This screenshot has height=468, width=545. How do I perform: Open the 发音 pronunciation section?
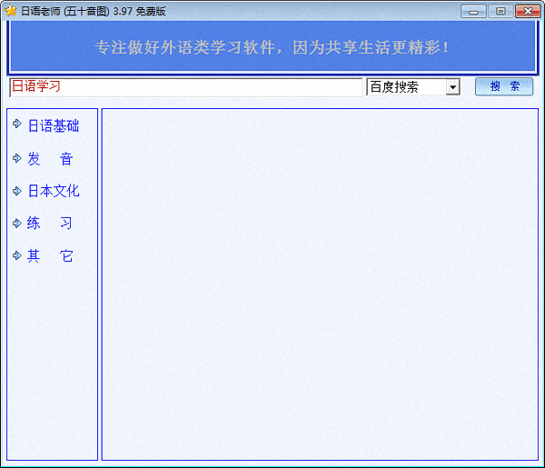pyautogui.click(x=50, y=159)
